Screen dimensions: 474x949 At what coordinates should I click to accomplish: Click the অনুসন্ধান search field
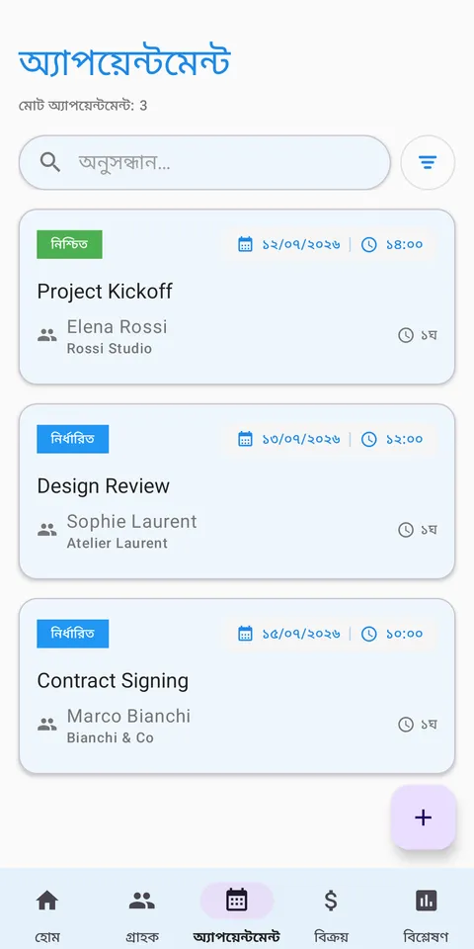pos(205,162)
